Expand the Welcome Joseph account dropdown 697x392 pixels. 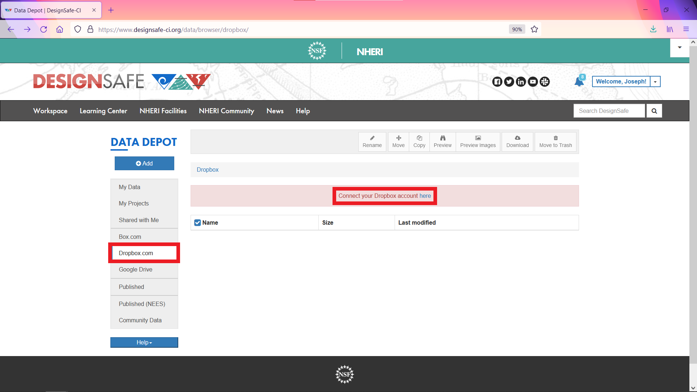655,82
